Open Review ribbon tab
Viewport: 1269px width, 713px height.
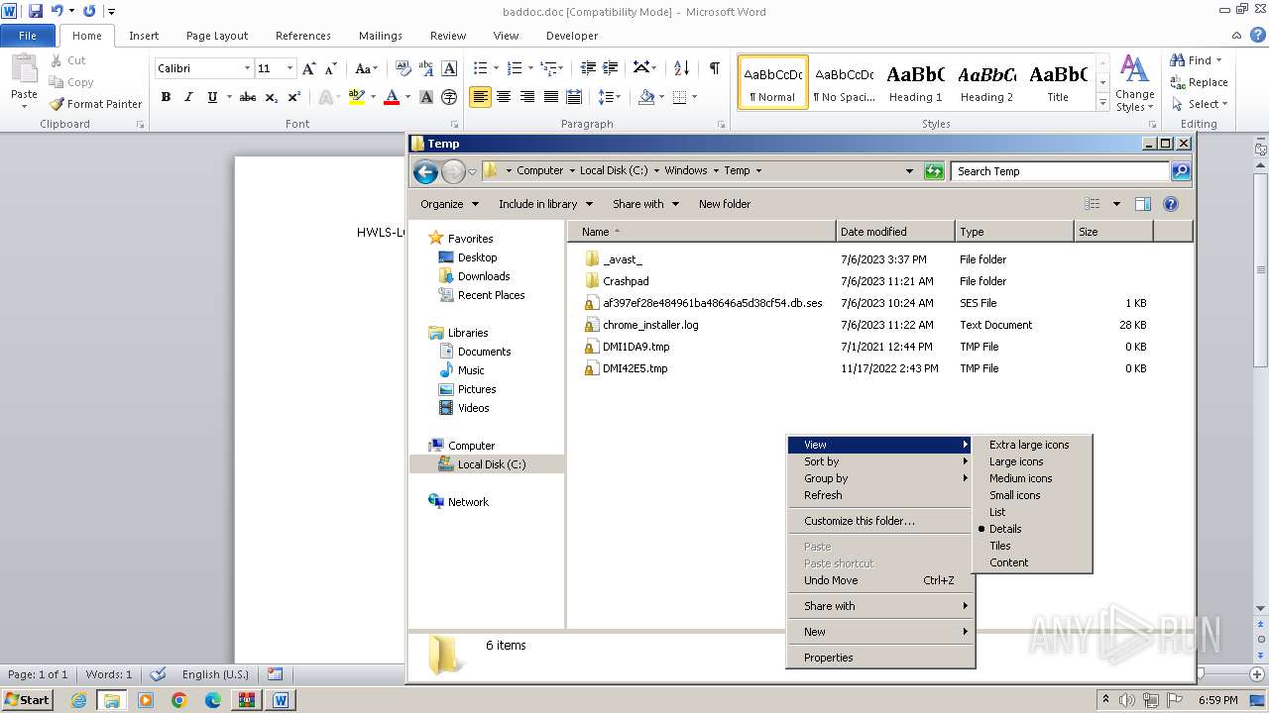click(448, 36)
